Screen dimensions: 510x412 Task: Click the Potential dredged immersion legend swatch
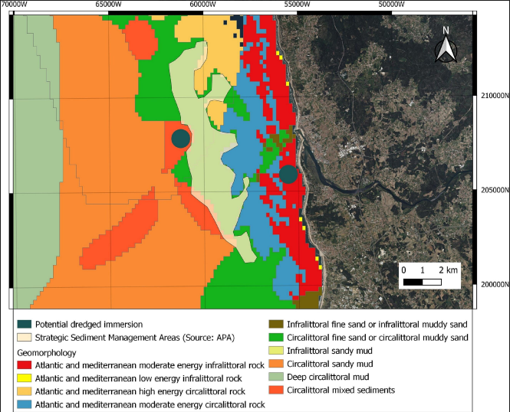tap(23, 324)
